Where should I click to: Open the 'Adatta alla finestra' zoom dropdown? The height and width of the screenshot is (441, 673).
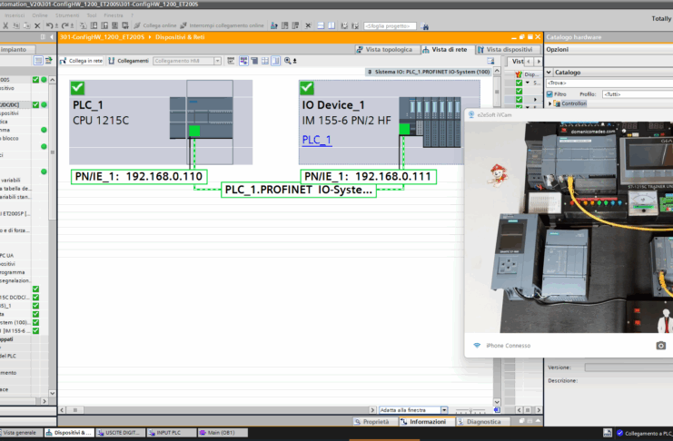(444, 410)
